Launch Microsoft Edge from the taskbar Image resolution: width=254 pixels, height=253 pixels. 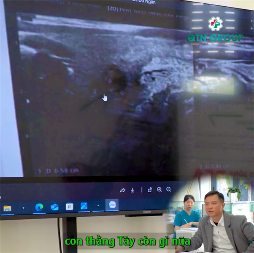39,207
